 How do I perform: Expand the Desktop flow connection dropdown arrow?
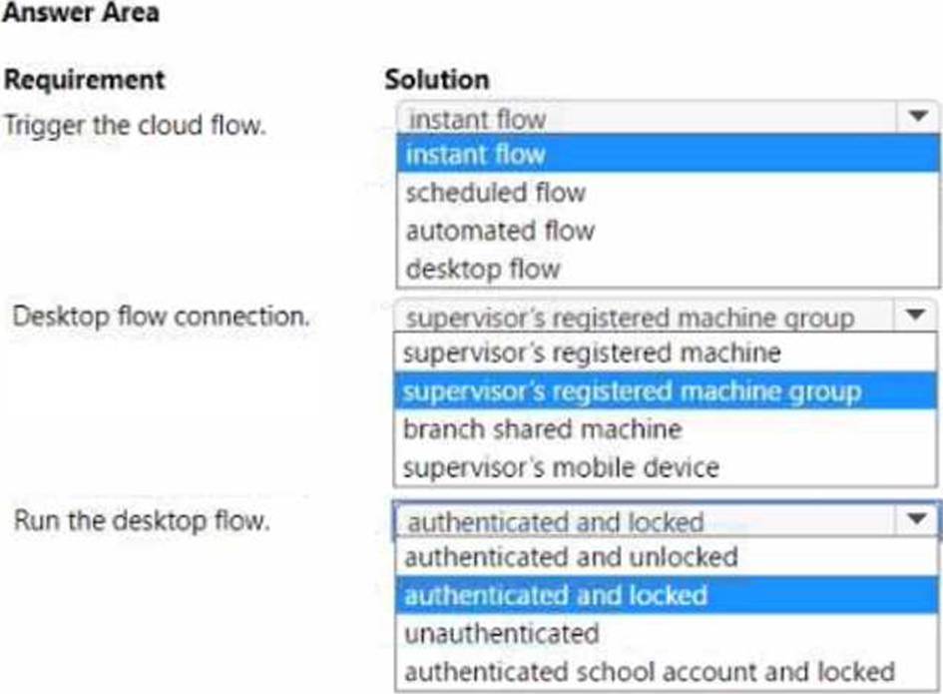pyautogui.click(x=915, y=315)
